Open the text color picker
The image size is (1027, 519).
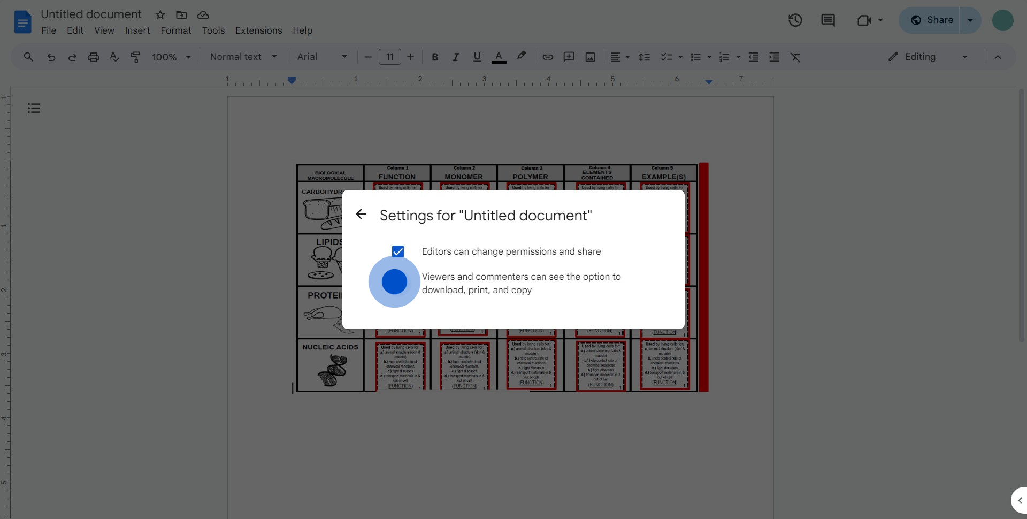[x=499, y=57]
